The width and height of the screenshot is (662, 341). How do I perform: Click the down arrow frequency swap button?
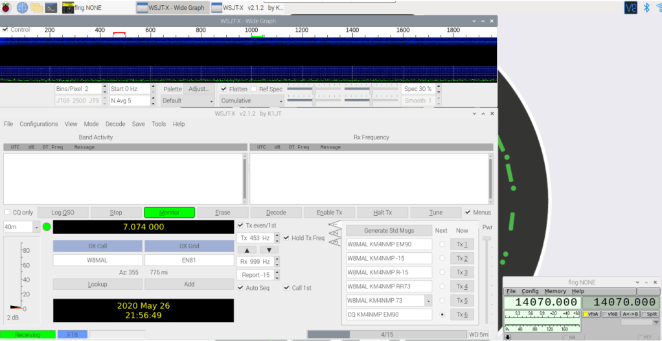point(269,250)
